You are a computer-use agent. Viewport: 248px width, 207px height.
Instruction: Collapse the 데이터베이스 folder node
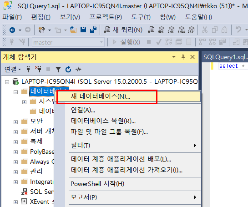15,92
